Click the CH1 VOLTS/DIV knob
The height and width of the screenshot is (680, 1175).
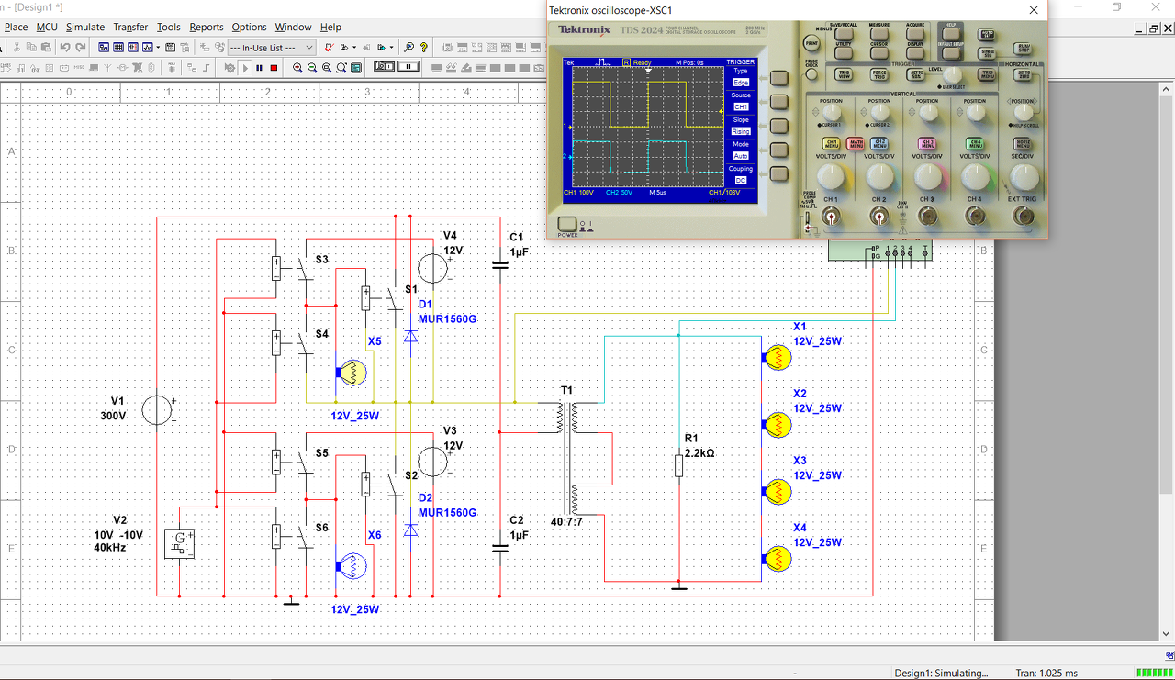(831, 176)
